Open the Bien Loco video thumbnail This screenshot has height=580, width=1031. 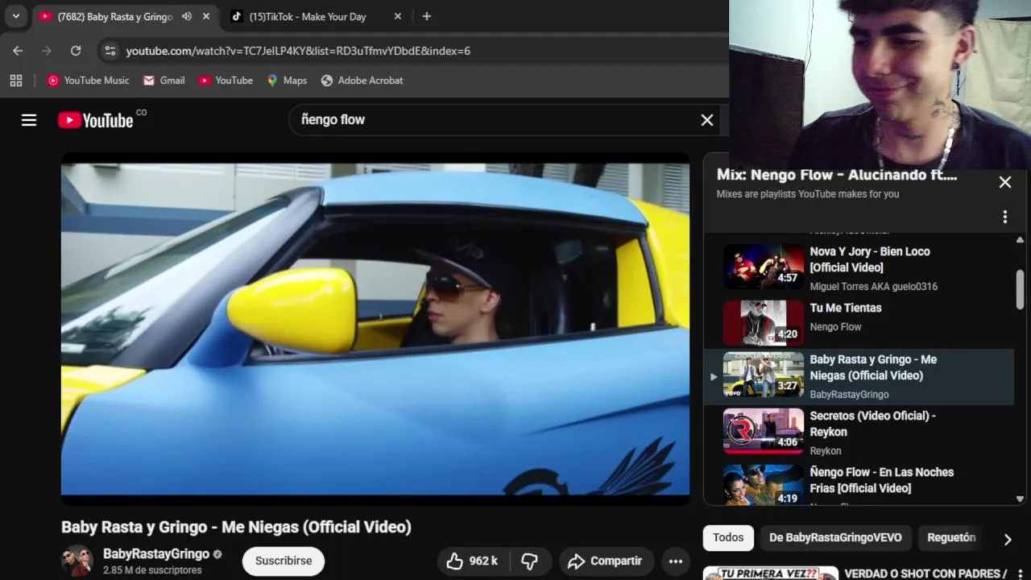(763, 267)
